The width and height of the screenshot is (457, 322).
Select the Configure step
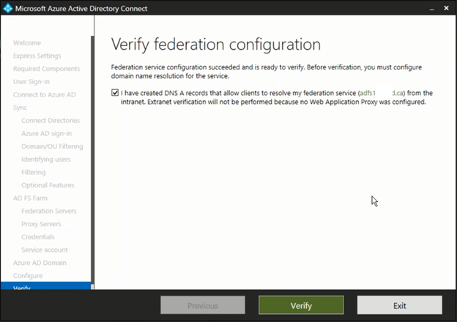click(x=28, y=276)
